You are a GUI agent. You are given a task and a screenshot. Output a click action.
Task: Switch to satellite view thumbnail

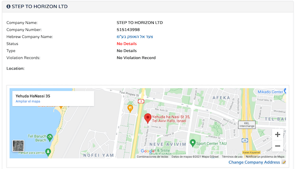tap(18, 146)
